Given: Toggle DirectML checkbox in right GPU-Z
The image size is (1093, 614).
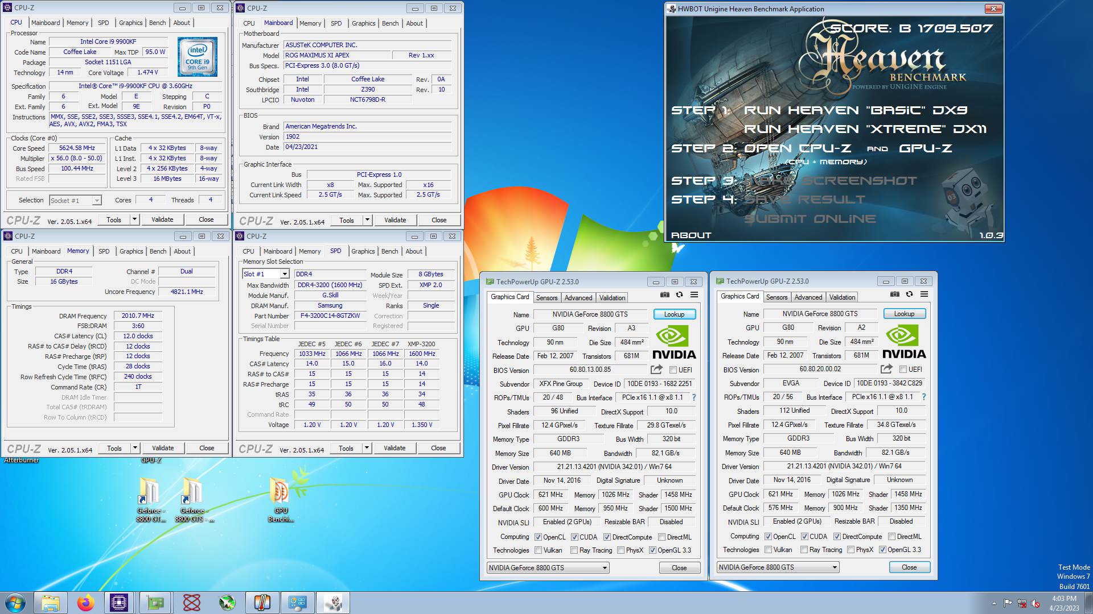Looking at the screenshot, I should [891, 537].
